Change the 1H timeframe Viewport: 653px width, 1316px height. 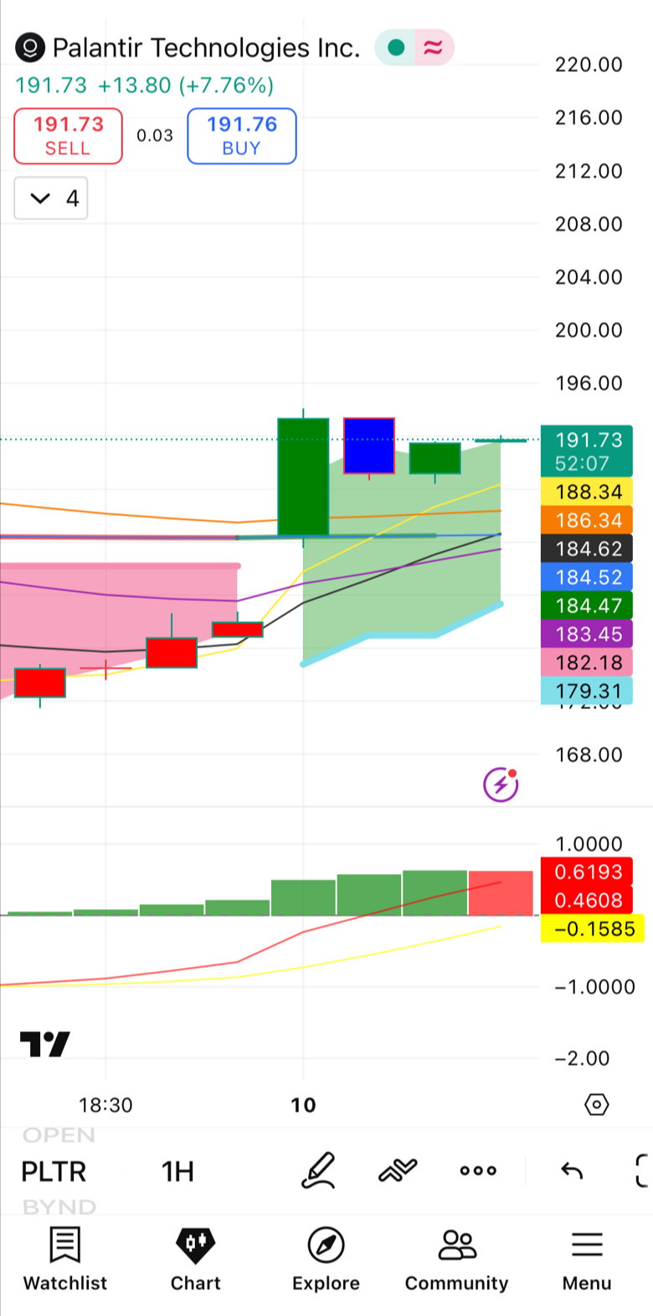coord(177,1171)
